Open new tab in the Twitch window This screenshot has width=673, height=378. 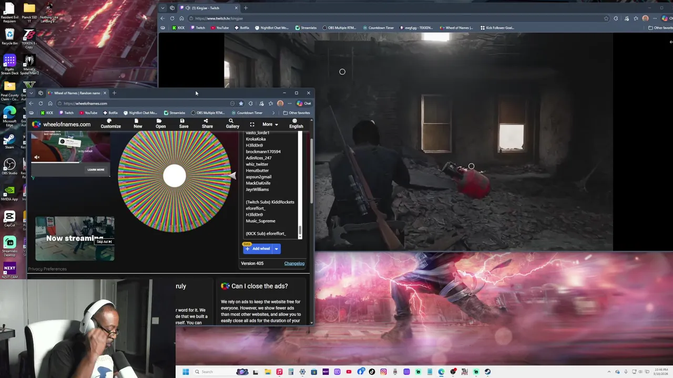(246, 8)
